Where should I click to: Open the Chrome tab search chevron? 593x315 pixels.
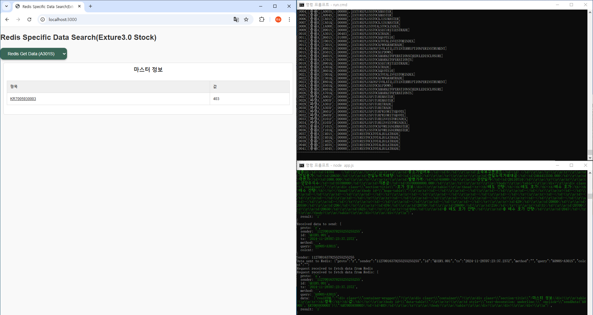pyautogui.click(x=6, y=6)
